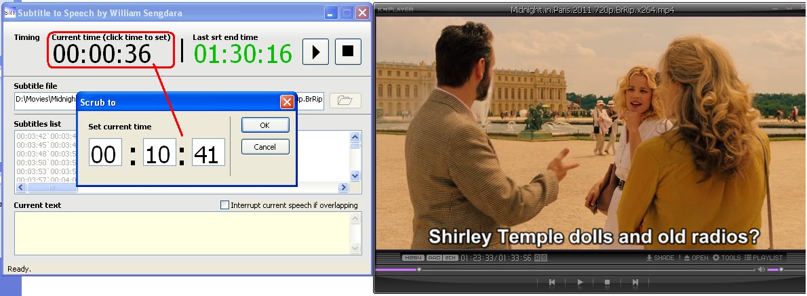Edit the minutes field showing 10
The width and height of the screenshot is (807, 296).
[x=159, y=152]
